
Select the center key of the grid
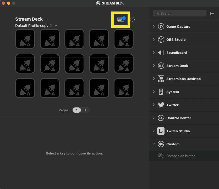(x=74, y=64)
